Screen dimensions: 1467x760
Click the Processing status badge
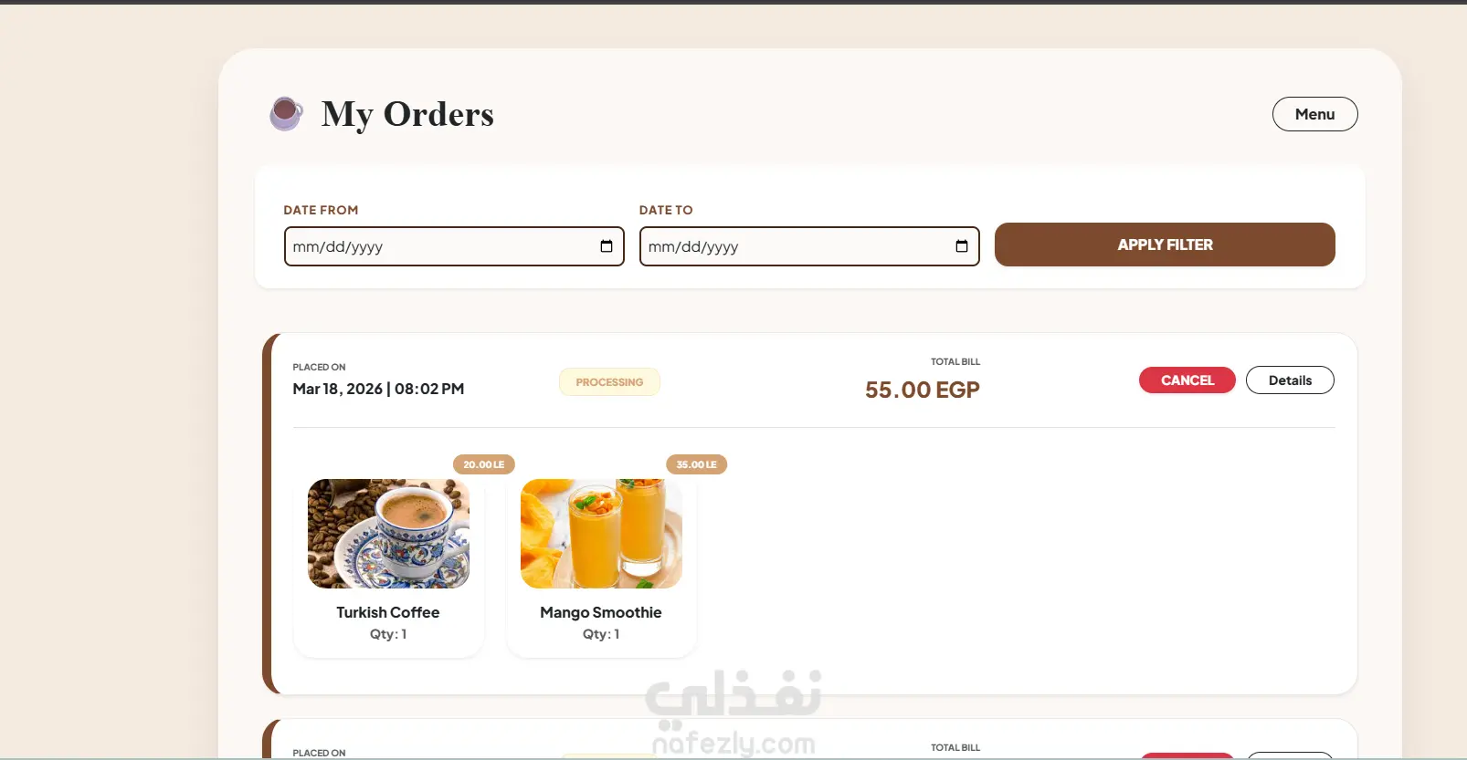(609, 382)
